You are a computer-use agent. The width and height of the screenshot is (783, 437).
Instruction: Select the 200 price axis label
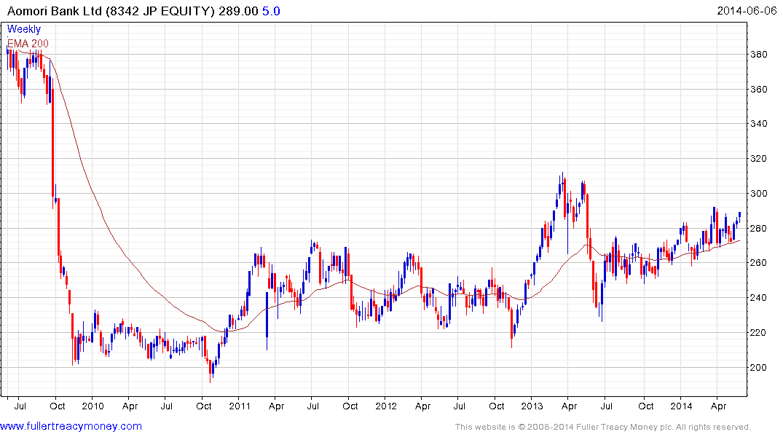[x=759, y=368]
